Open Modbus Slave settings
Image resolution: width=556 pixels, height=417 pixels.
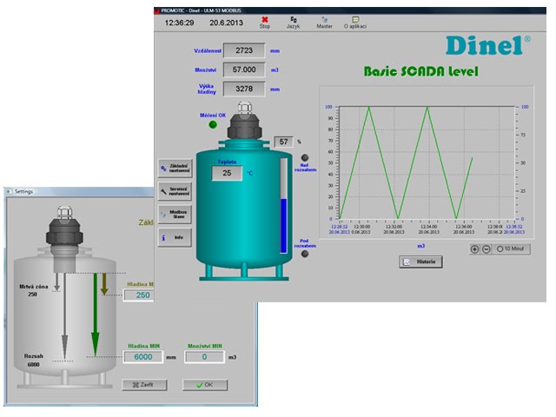click(175, 215)
